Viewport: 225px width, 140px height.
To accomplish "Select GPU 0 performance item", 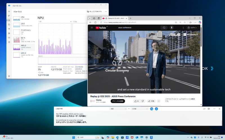I will 24,55.
